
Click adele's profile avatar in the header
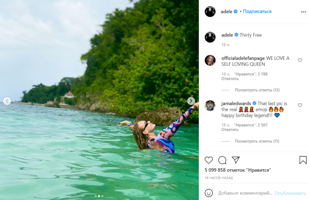[210, 12]
